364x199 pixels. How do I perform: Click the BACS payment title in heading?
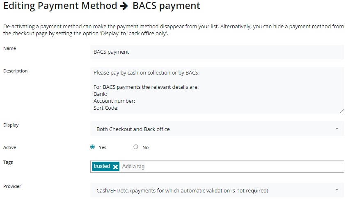coord(166,6)
